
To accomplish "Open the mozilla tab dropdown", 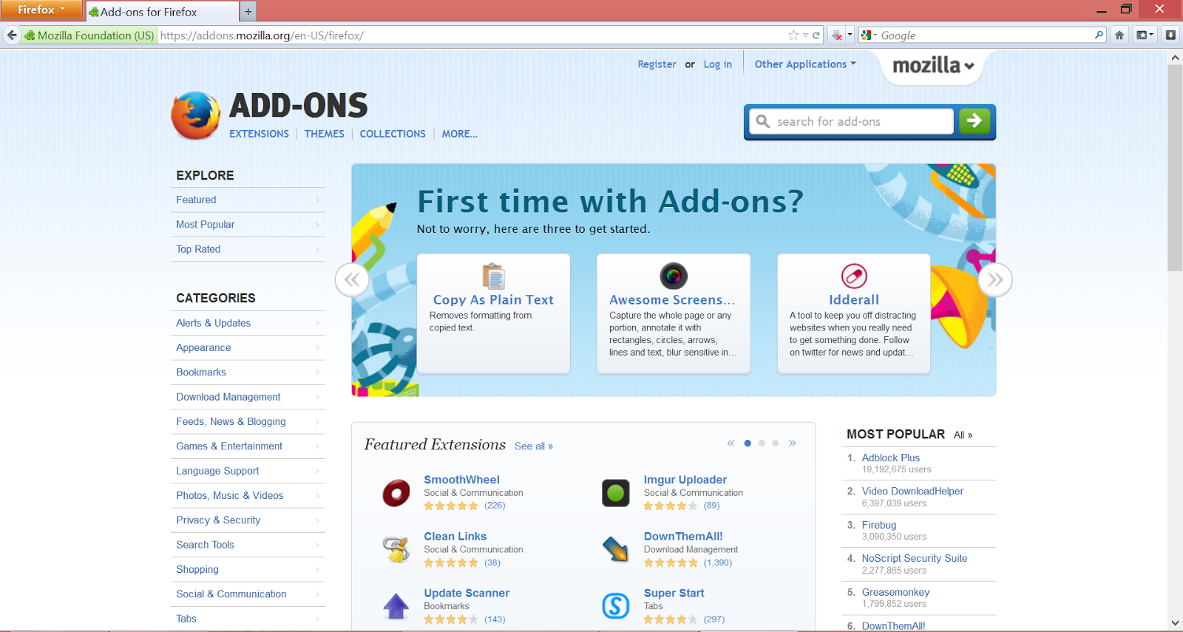I will click(933, 65).
